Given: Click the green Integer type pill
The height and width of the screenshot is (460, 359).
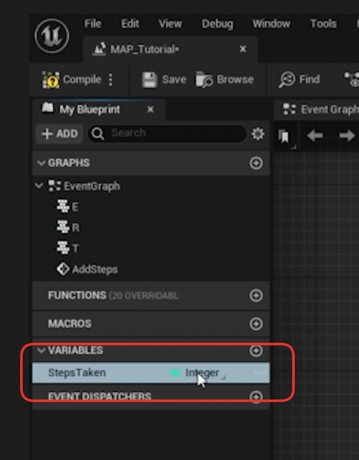Looking at the screenshot, I should click(175, 373).
